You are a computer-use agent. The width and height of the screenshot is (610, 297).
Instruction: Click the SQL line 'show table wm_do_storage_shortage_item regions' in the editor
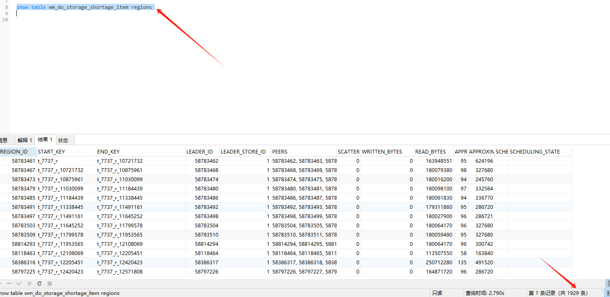coord(84,7)
